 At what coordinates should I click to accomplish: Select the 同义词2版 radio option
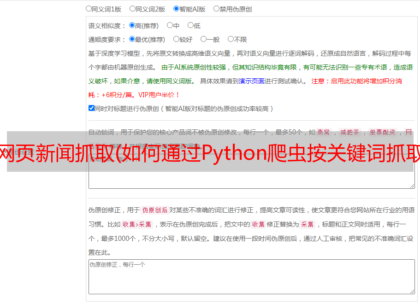pos(132,9)
